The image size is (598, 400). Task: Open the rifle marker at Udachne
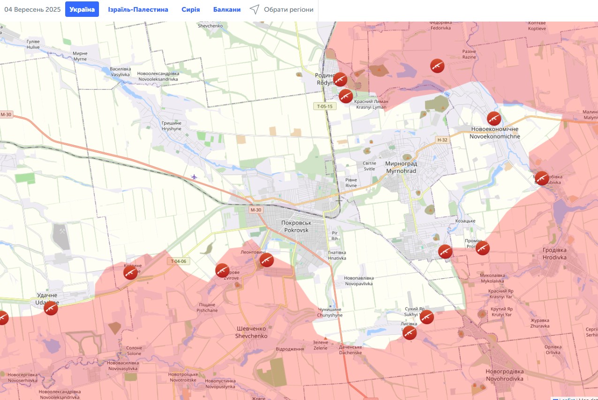51,308
